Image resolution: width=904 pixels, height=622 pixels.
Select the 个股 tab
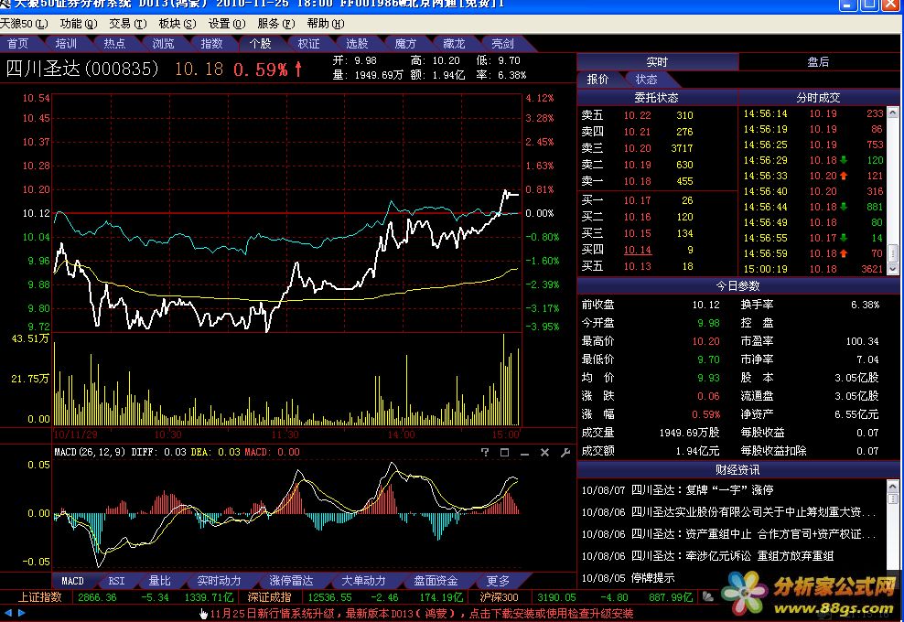click(x=260, y=44)
